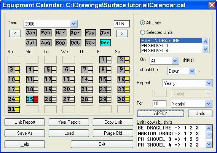Pick the Jun month tile
Viewport: 217px width, 153px height.
coord(105,33)
